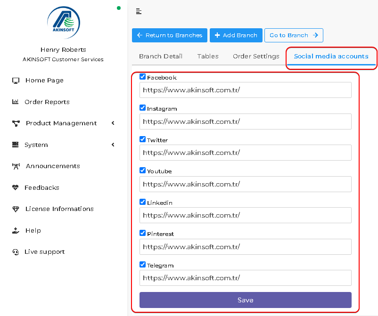
Task: Click the AKINSOFT logo
Action: pos(64,23)
